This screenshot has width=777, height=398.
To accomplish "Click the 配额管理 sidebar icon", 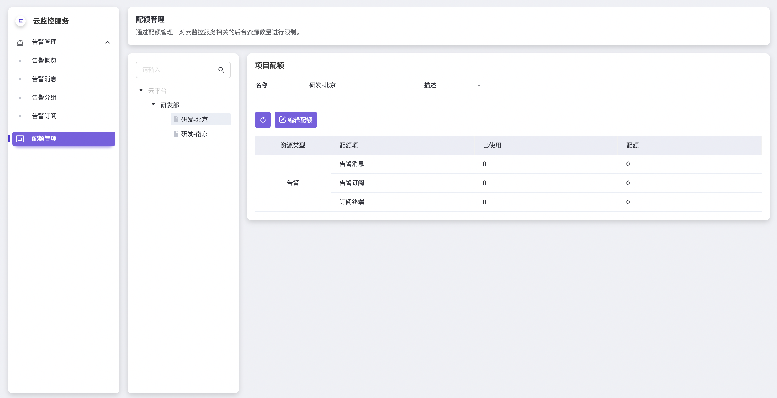I will coord(20,139).
